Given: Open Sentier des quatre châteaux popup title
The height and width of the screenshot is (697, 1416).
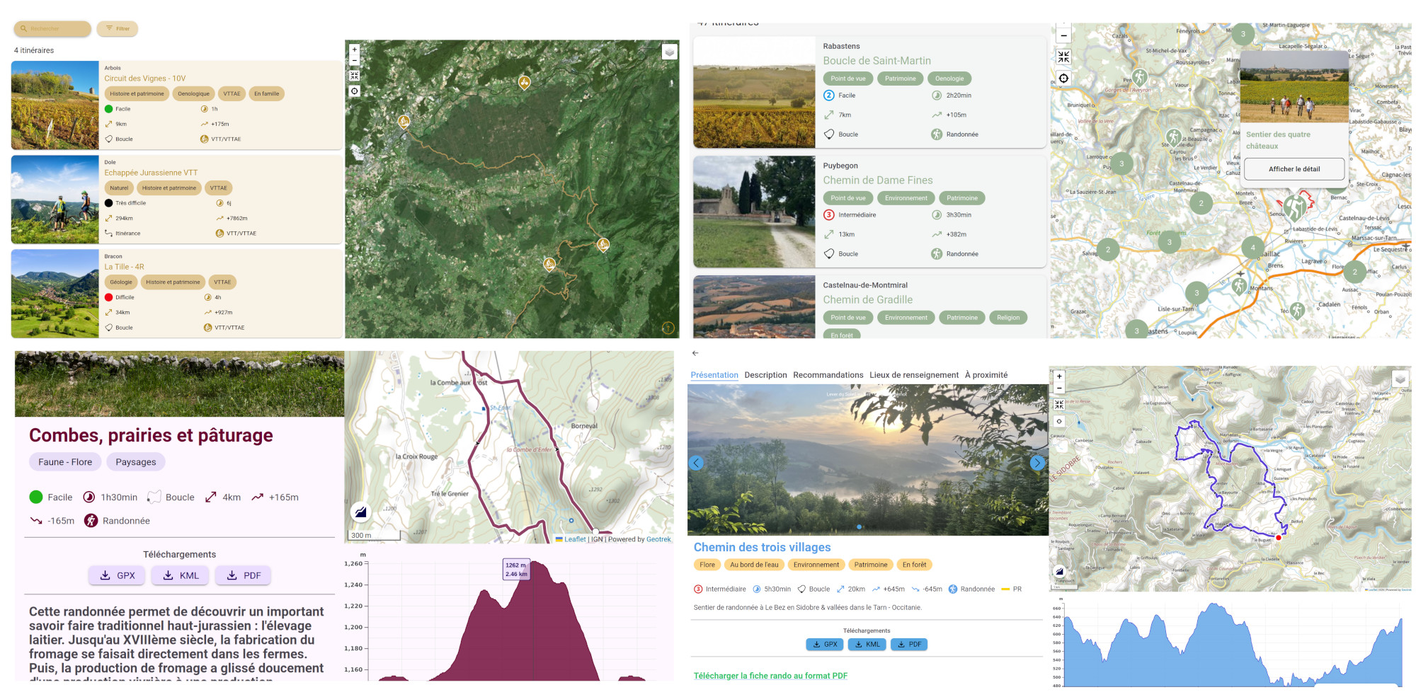Looking at the screenshot, I should coord(1278,140).
